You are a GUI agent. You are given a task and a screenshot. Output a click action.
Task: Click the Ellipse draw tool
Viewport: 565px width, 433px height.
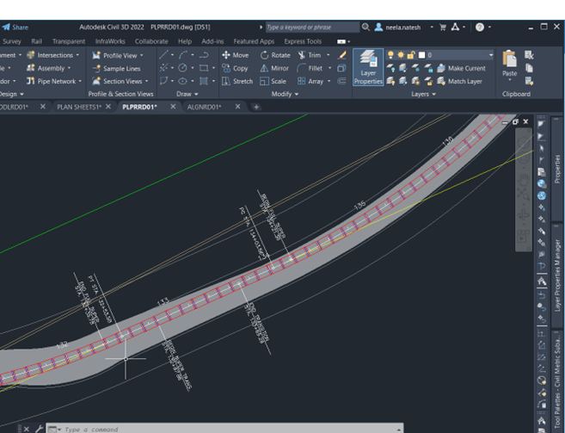(x=182, y=81)
